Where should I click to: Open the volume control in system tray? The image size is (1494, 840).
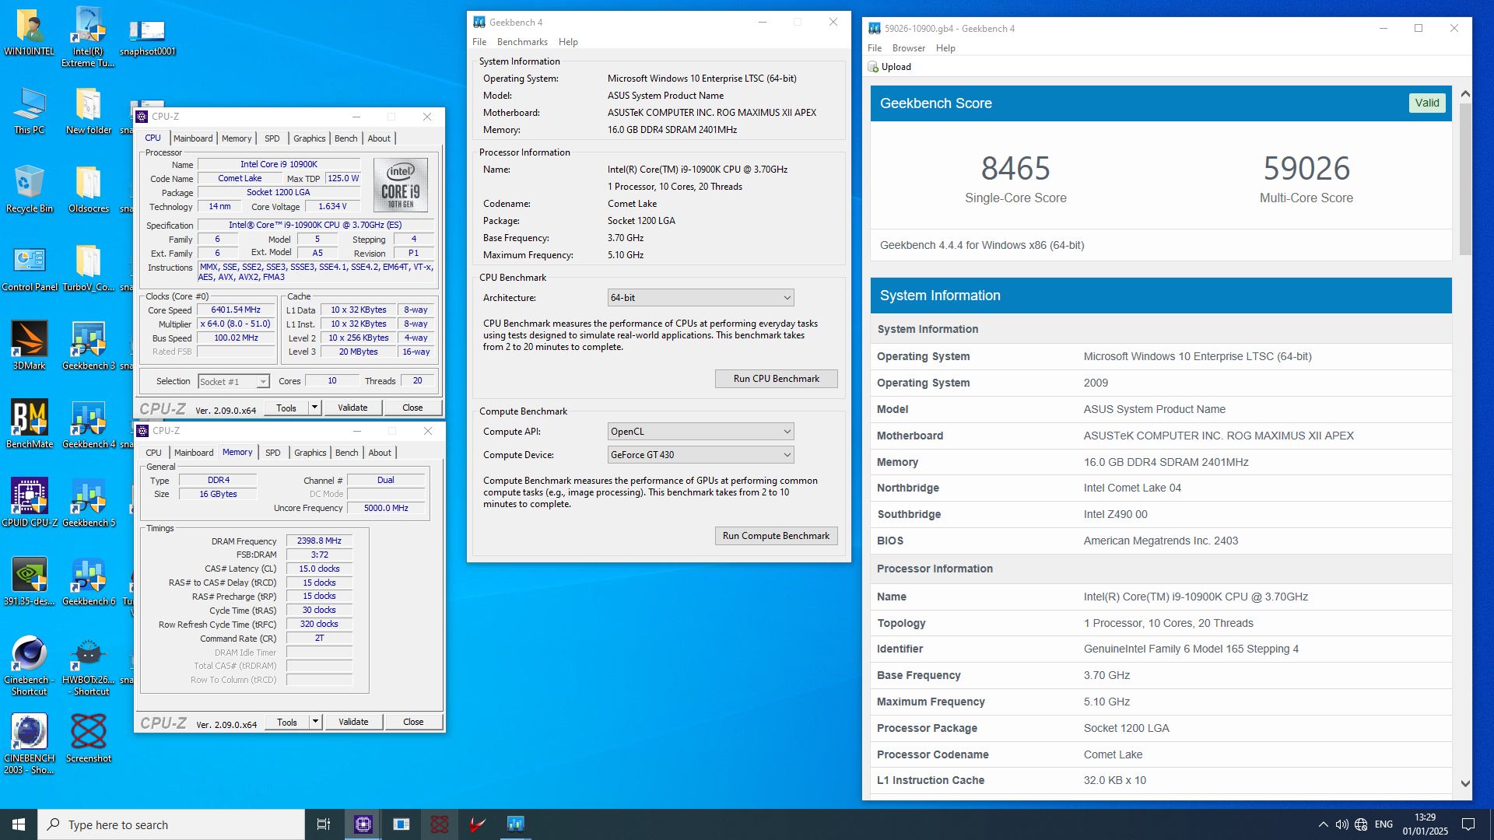point(1341,824)
